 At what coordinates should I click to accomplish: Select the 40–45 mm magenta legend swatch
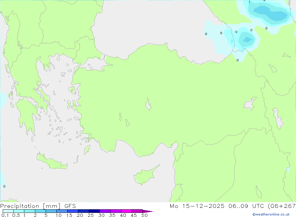[126, 211]
